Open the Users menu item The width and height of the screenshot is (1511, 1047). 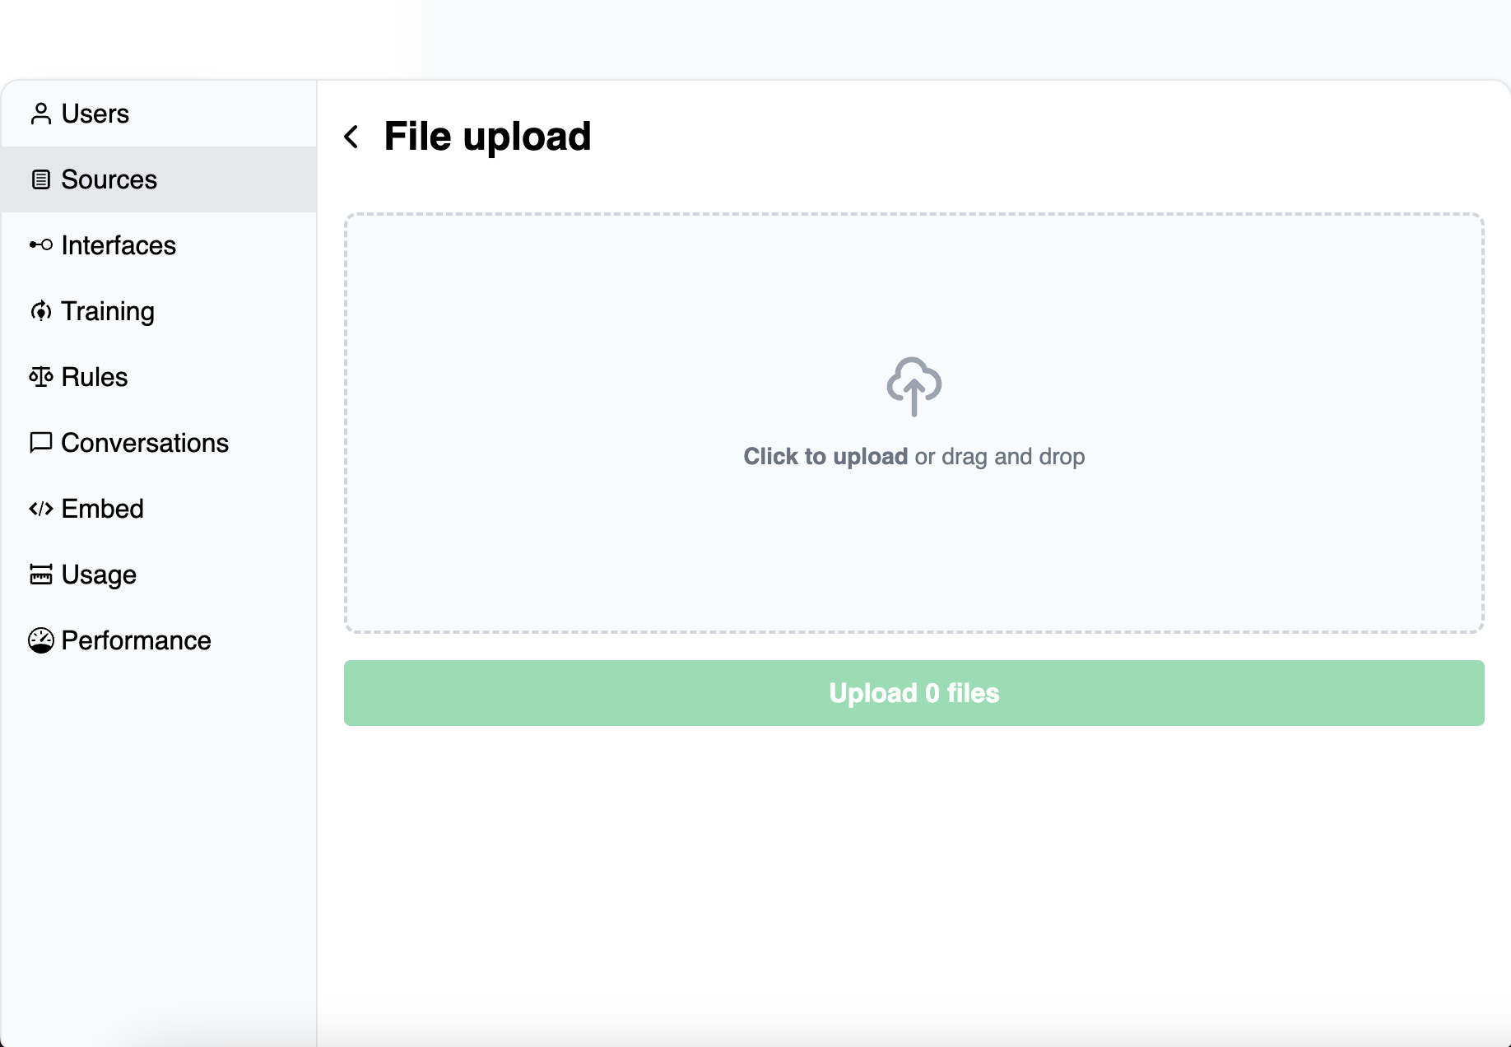[x=159, y=114]
